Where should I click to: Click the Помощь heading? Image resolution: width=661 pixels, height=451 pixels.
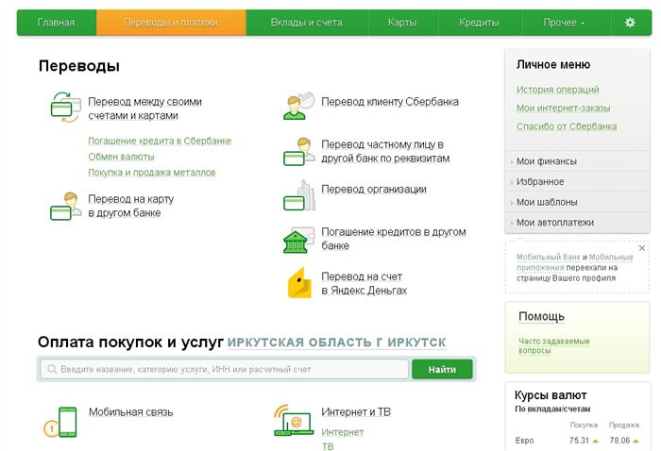tap(541, 317)
